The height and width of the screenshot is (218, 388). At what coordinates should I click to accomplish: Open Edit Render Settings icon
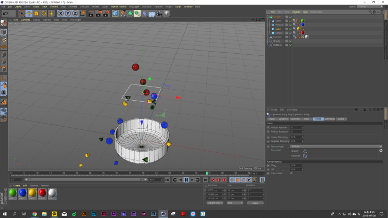point(106,14)
